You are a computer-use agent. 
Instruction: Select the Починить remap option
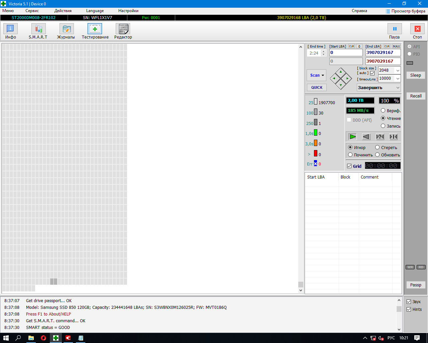click(350, 155)
